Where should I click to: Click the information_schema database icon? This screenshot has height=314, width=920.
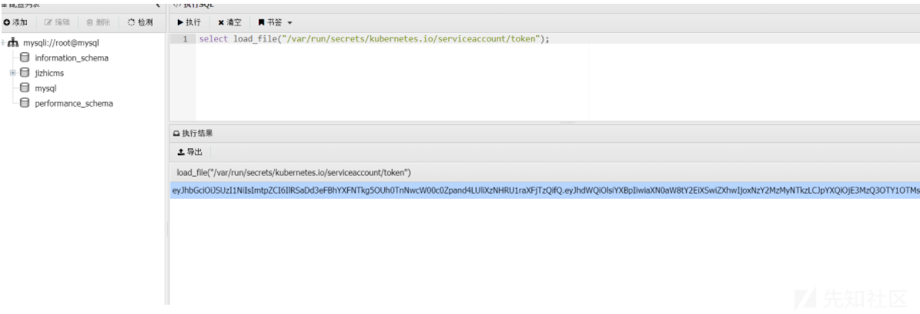coord(24,58)
